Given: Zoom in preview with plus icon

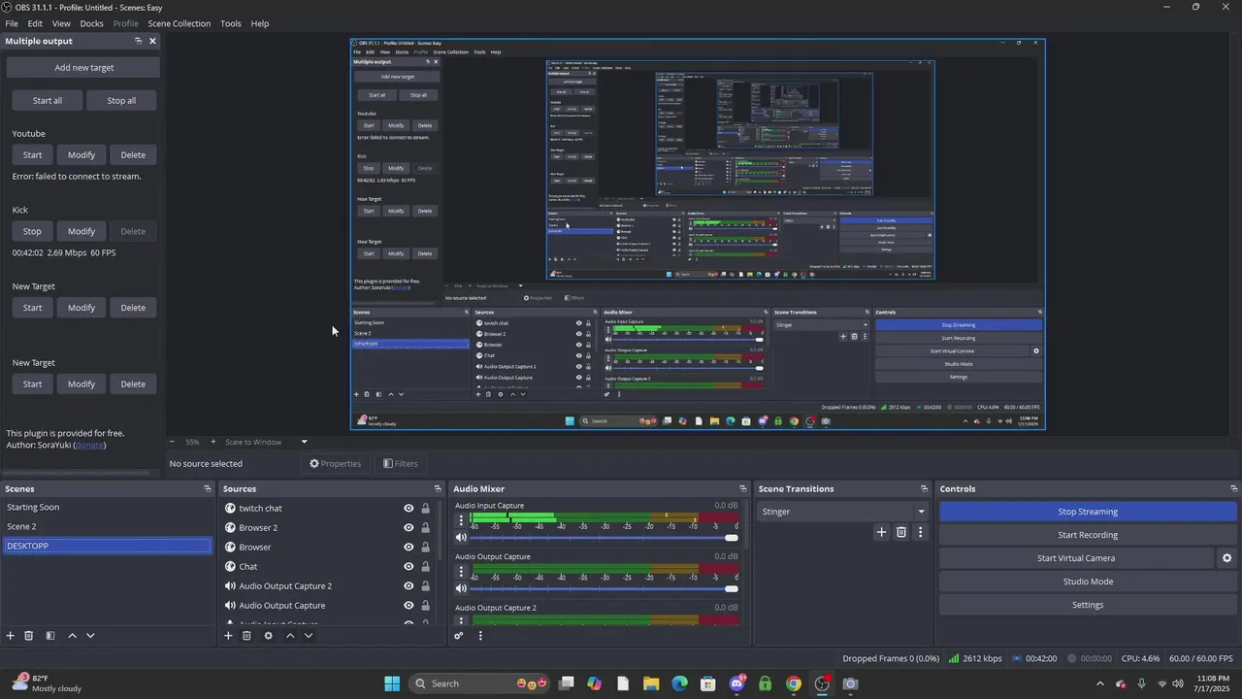Looking at the screenshot, I should [x=213, y=442].
